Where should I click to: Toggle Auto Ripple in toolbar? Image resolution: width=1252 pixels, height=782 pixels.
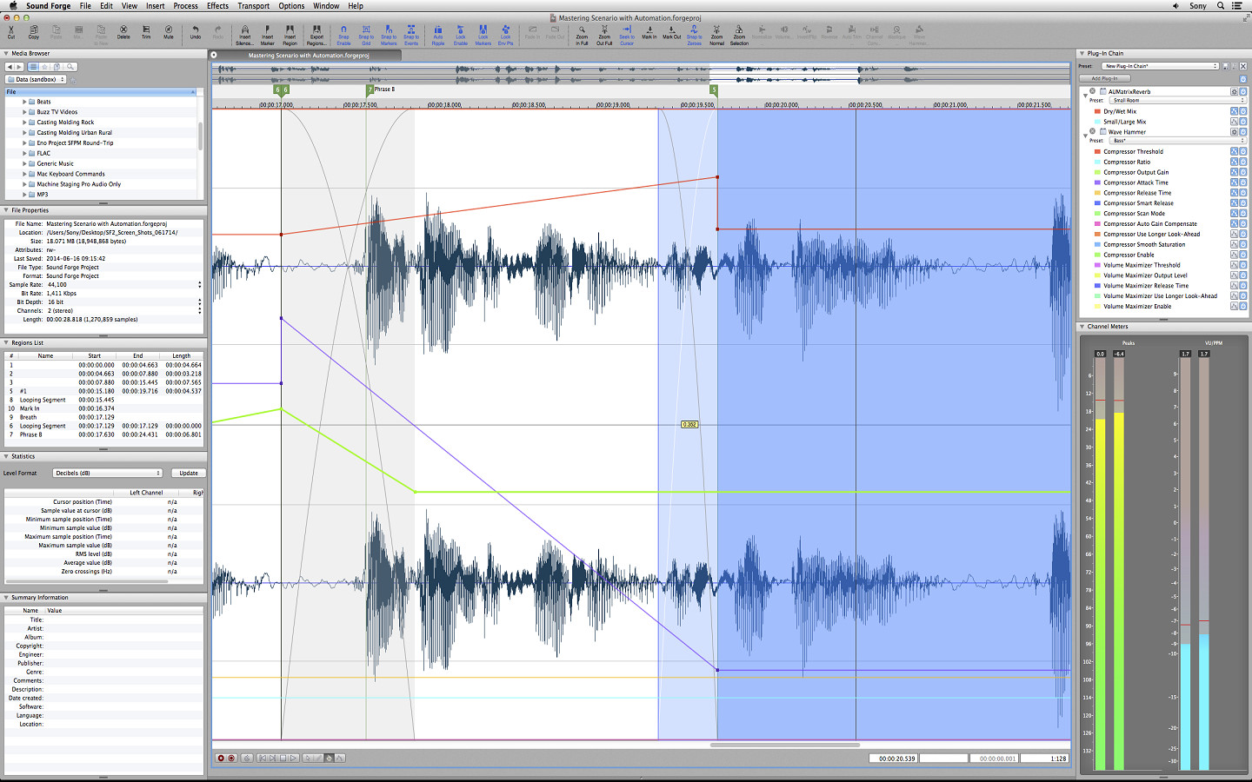(x=437, y=32)
